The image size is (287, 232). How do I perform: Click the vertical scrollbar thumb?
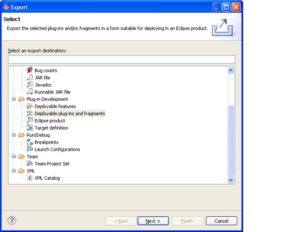click(230, 141)
